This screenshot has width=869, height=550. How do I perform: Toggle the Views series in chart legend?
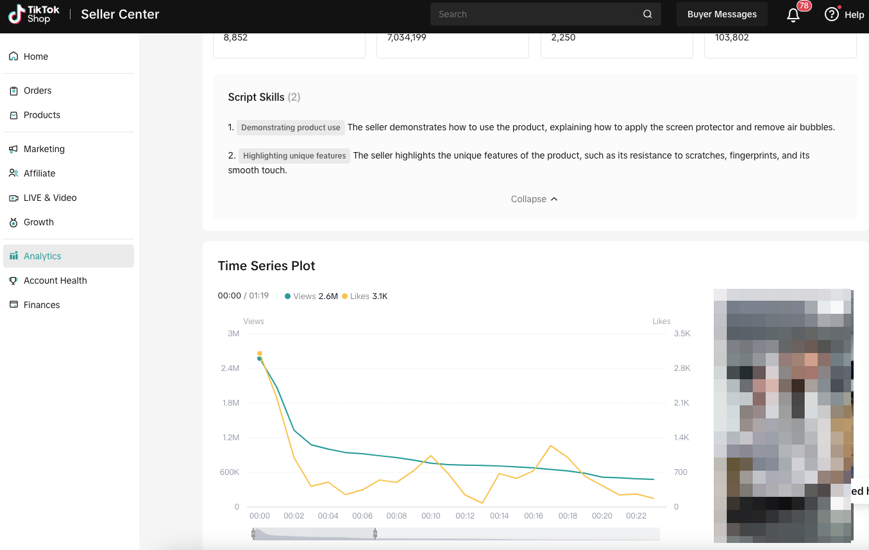(x=310, y=296)
